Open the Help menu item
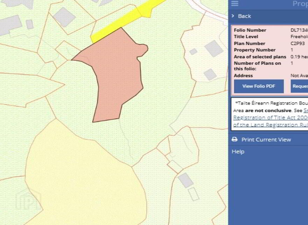Viewport: 308px width, 225px height. 238,151
